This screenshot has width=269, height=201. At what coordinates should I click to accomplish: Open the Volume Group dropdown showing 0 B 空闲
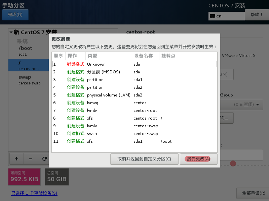pyautogui.click(x=241, y=105)
